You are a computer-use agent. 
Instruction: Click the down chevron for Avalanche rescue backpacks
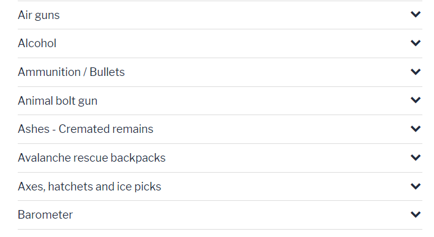tap(416, 157)
